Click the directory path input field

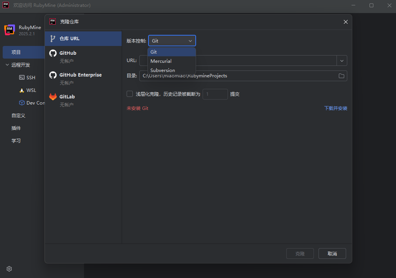[238, 76]
